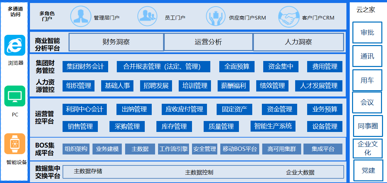Click the 员工门户 group icon
The width and height of the screenshot is (387, 183).
pos(147,17)
